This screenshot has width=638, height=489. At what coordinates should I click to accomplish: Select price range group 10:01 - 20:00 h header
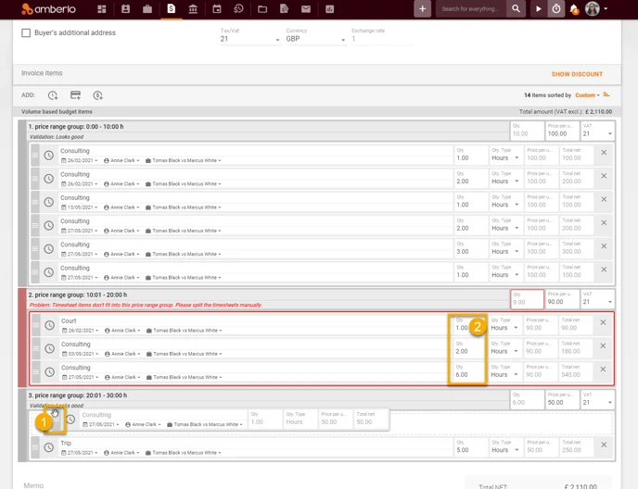[x=77, y=295]
